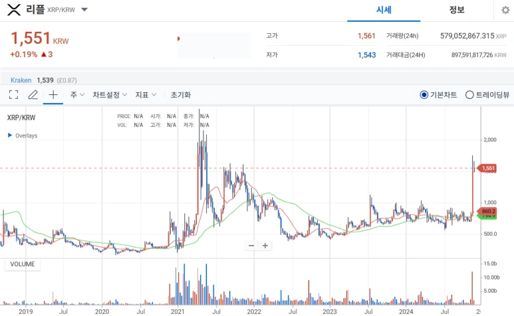Expand the 차트설정 dropdown
Viewport: 514px width, 316px height.
(x=110, y=95)
